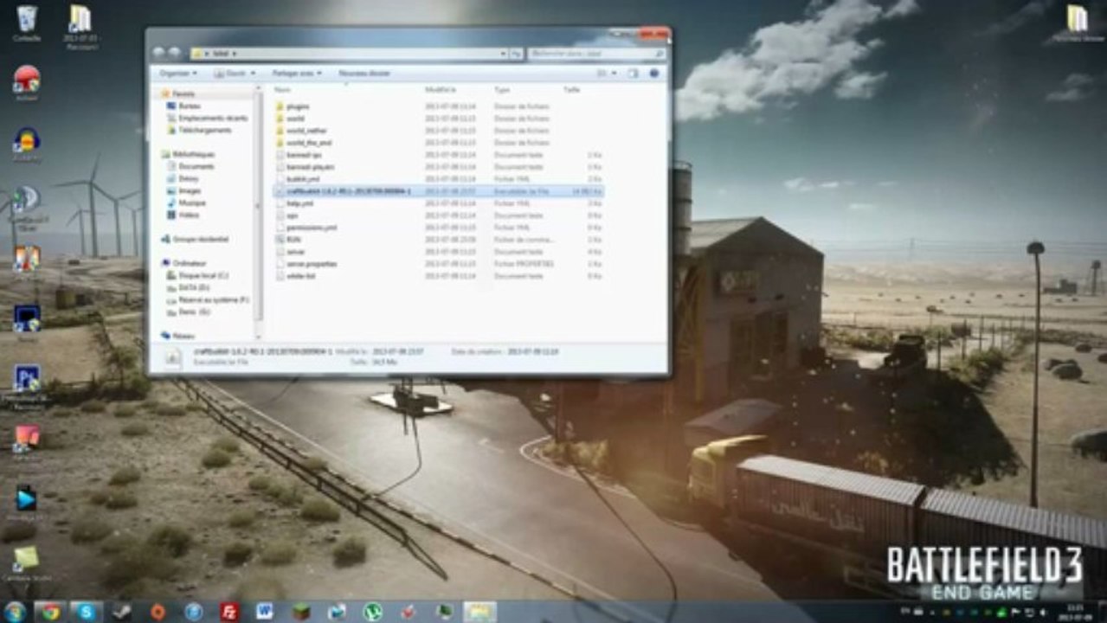Click the Explorer back arrow button
This screenshot has height=623, width=1107.
coord(158,53)
